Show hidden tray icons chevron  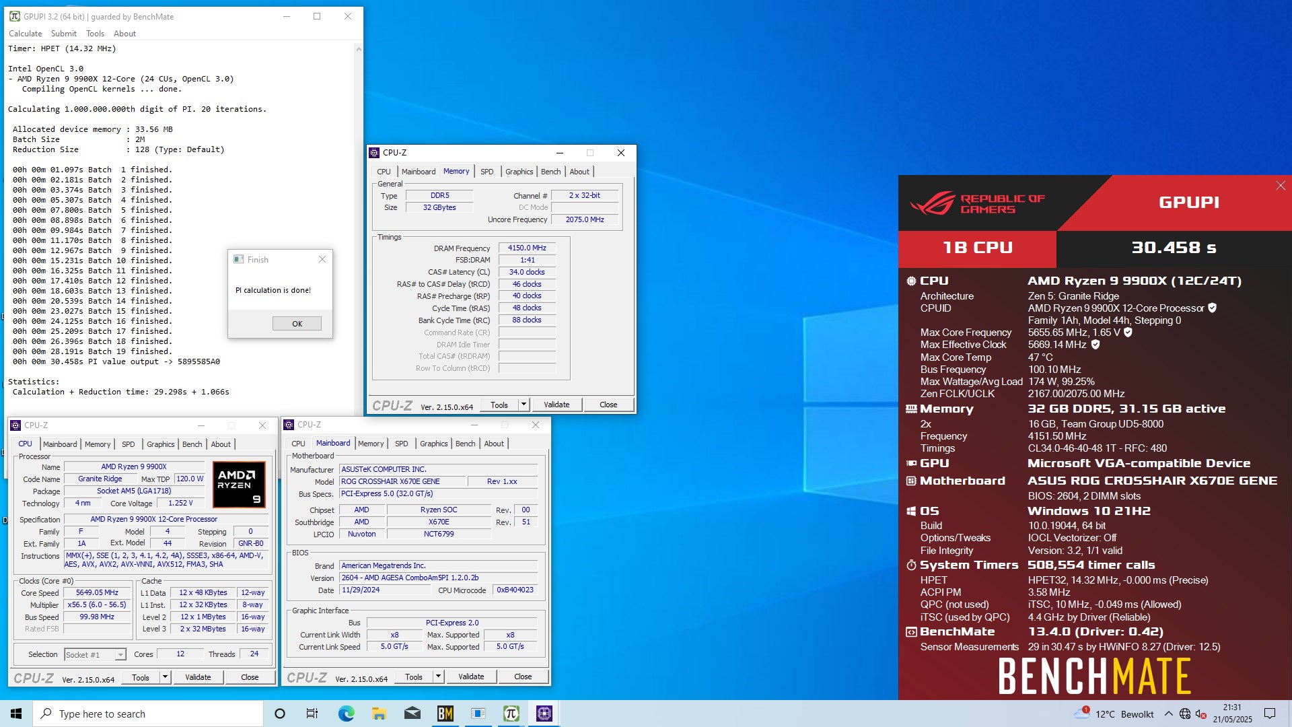[1169, 714]
